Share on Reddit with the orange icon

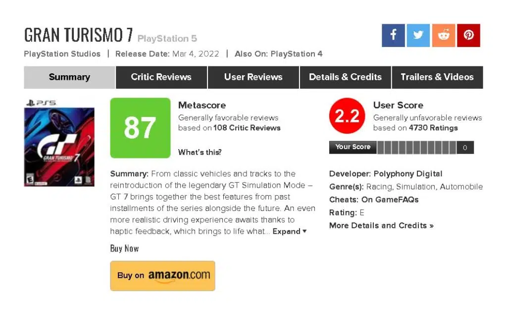point(444,35)
